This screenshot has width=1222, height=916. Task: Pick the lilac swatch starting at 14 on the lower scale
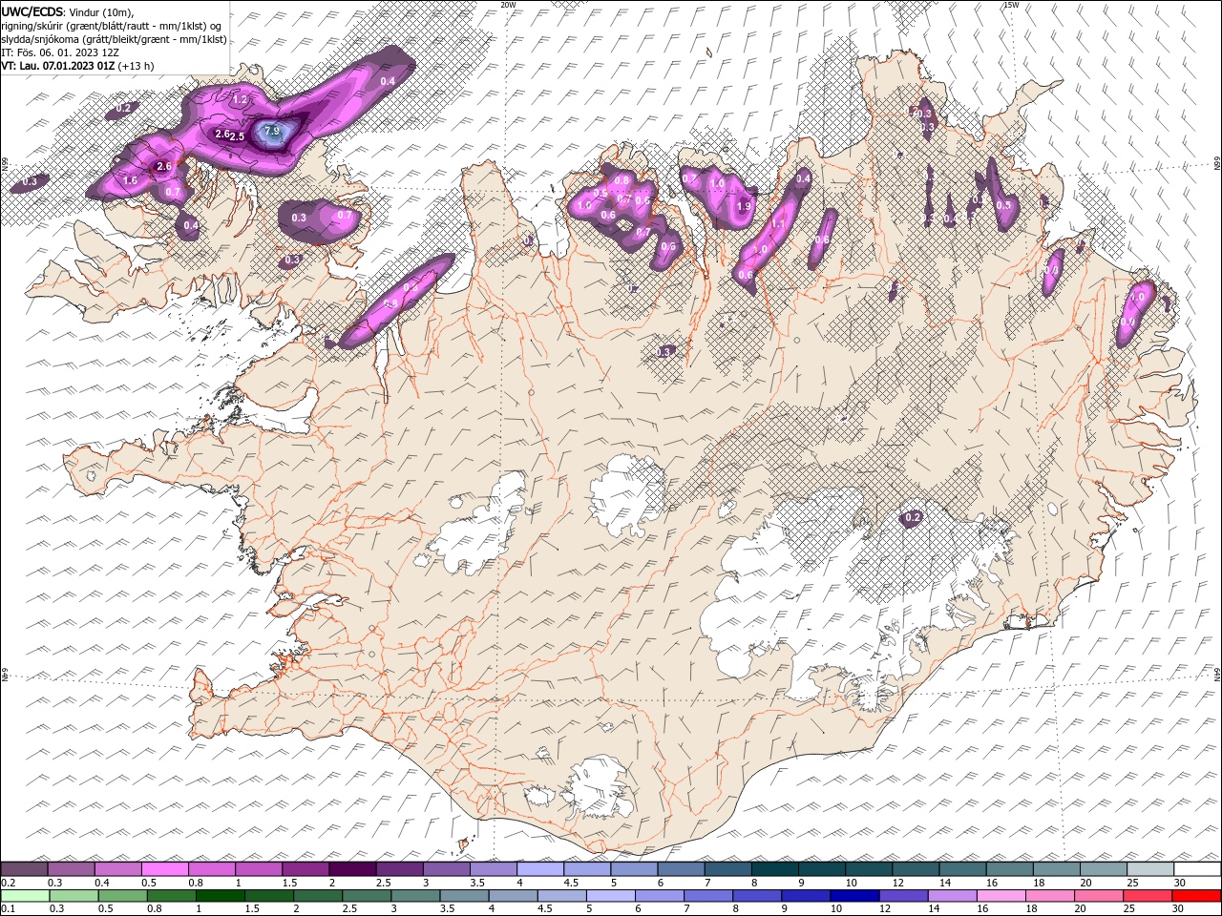(x=952, y=895)
